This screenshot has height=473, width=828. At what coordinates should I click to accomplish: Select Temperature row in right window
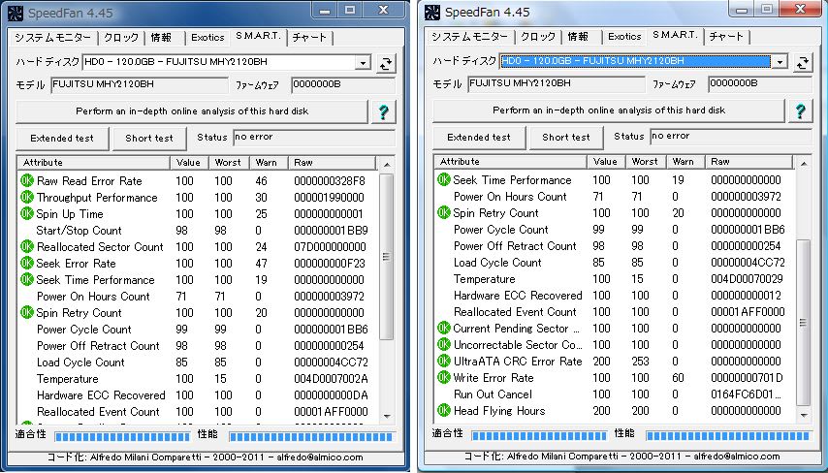(x=616, y=278)
